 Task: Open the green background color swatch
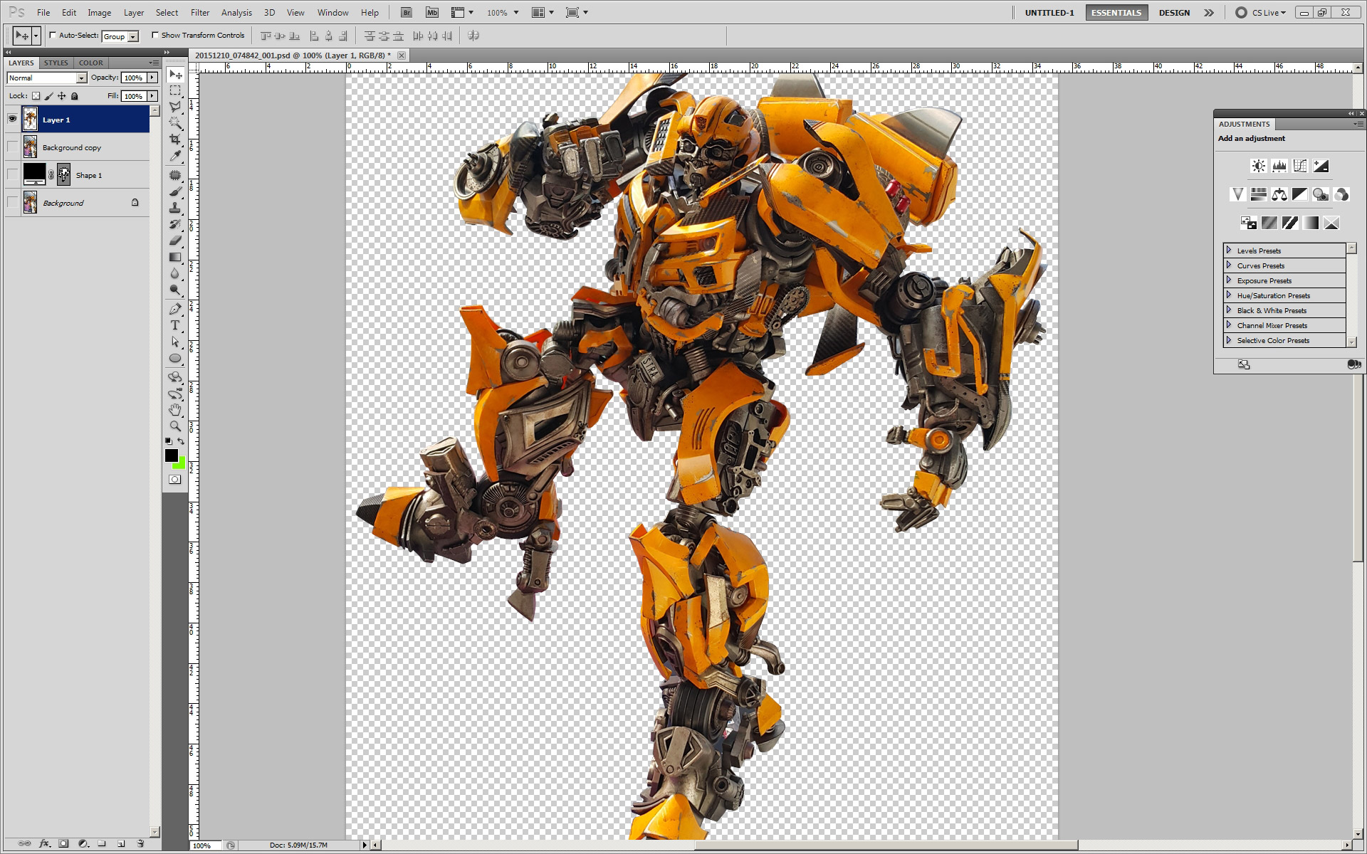coord(180,465)
